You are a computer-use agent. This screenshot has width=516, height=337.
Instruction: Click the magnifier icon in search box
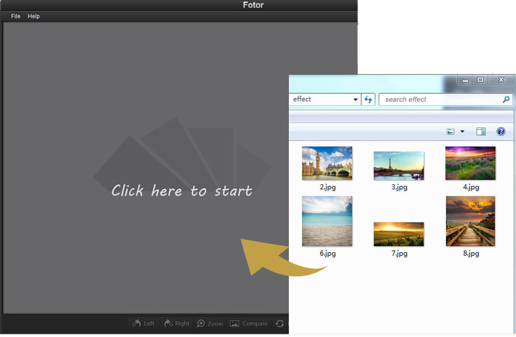(506, 99)
